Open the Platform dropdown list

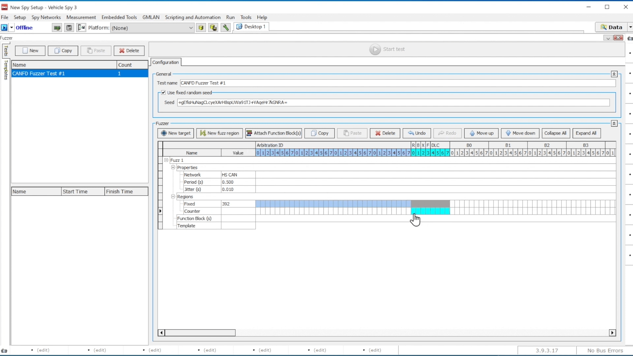[191, 28]
